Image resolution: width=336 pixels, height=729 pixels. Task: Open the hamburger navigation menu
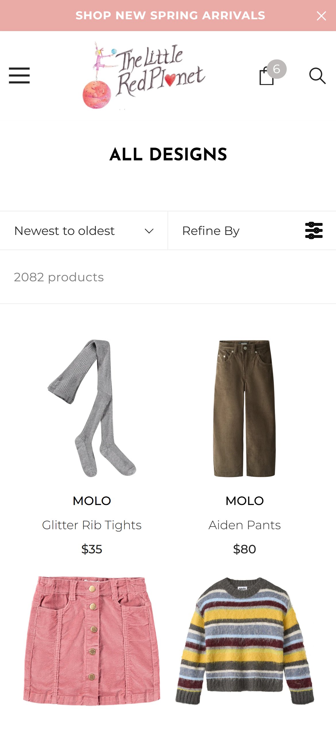19,75
